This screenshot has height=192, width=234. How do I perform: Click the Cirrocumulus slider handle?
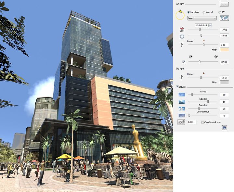pyautogui.click(x=189, y=115)
